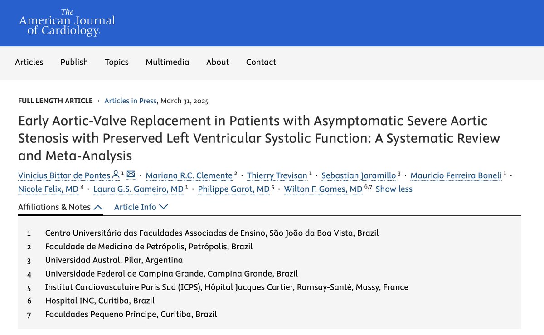Select the March 31, 2025 date text
This screenshot has width=544, height=335.
click(x=185, y=101)
